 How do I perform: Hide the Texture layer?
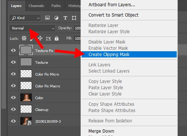(13, 62)
